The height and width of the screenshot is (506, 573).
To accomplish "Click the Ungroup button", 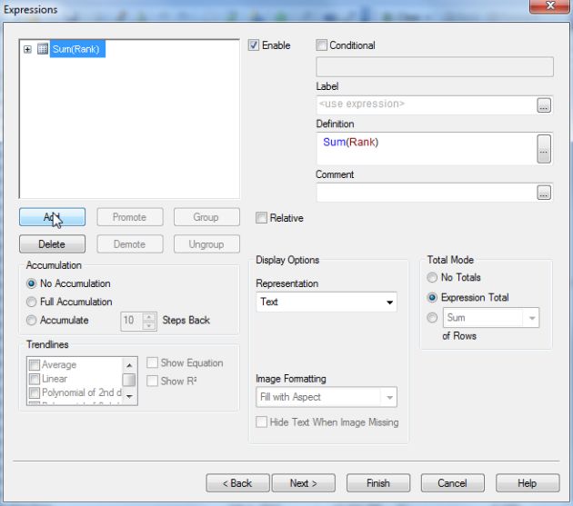I will pyautogui.click(x=206, y=243).
